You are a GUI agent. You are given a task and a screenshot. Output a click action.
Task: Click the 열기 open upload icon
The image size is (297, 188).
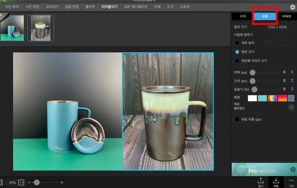(x=261, y=182)
